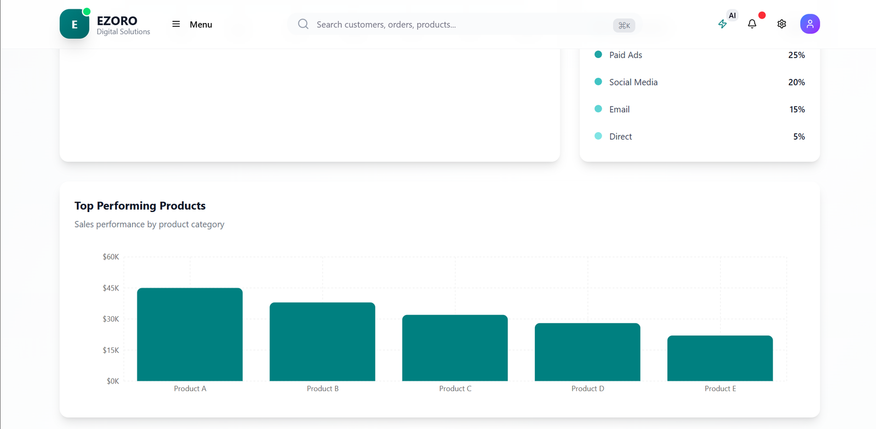Open the AI lightning bolt assistant

click(x=723, y=24)
